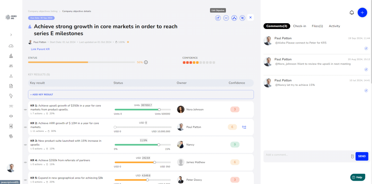
Task: Close the objective details panel
Action: point(250,17)
